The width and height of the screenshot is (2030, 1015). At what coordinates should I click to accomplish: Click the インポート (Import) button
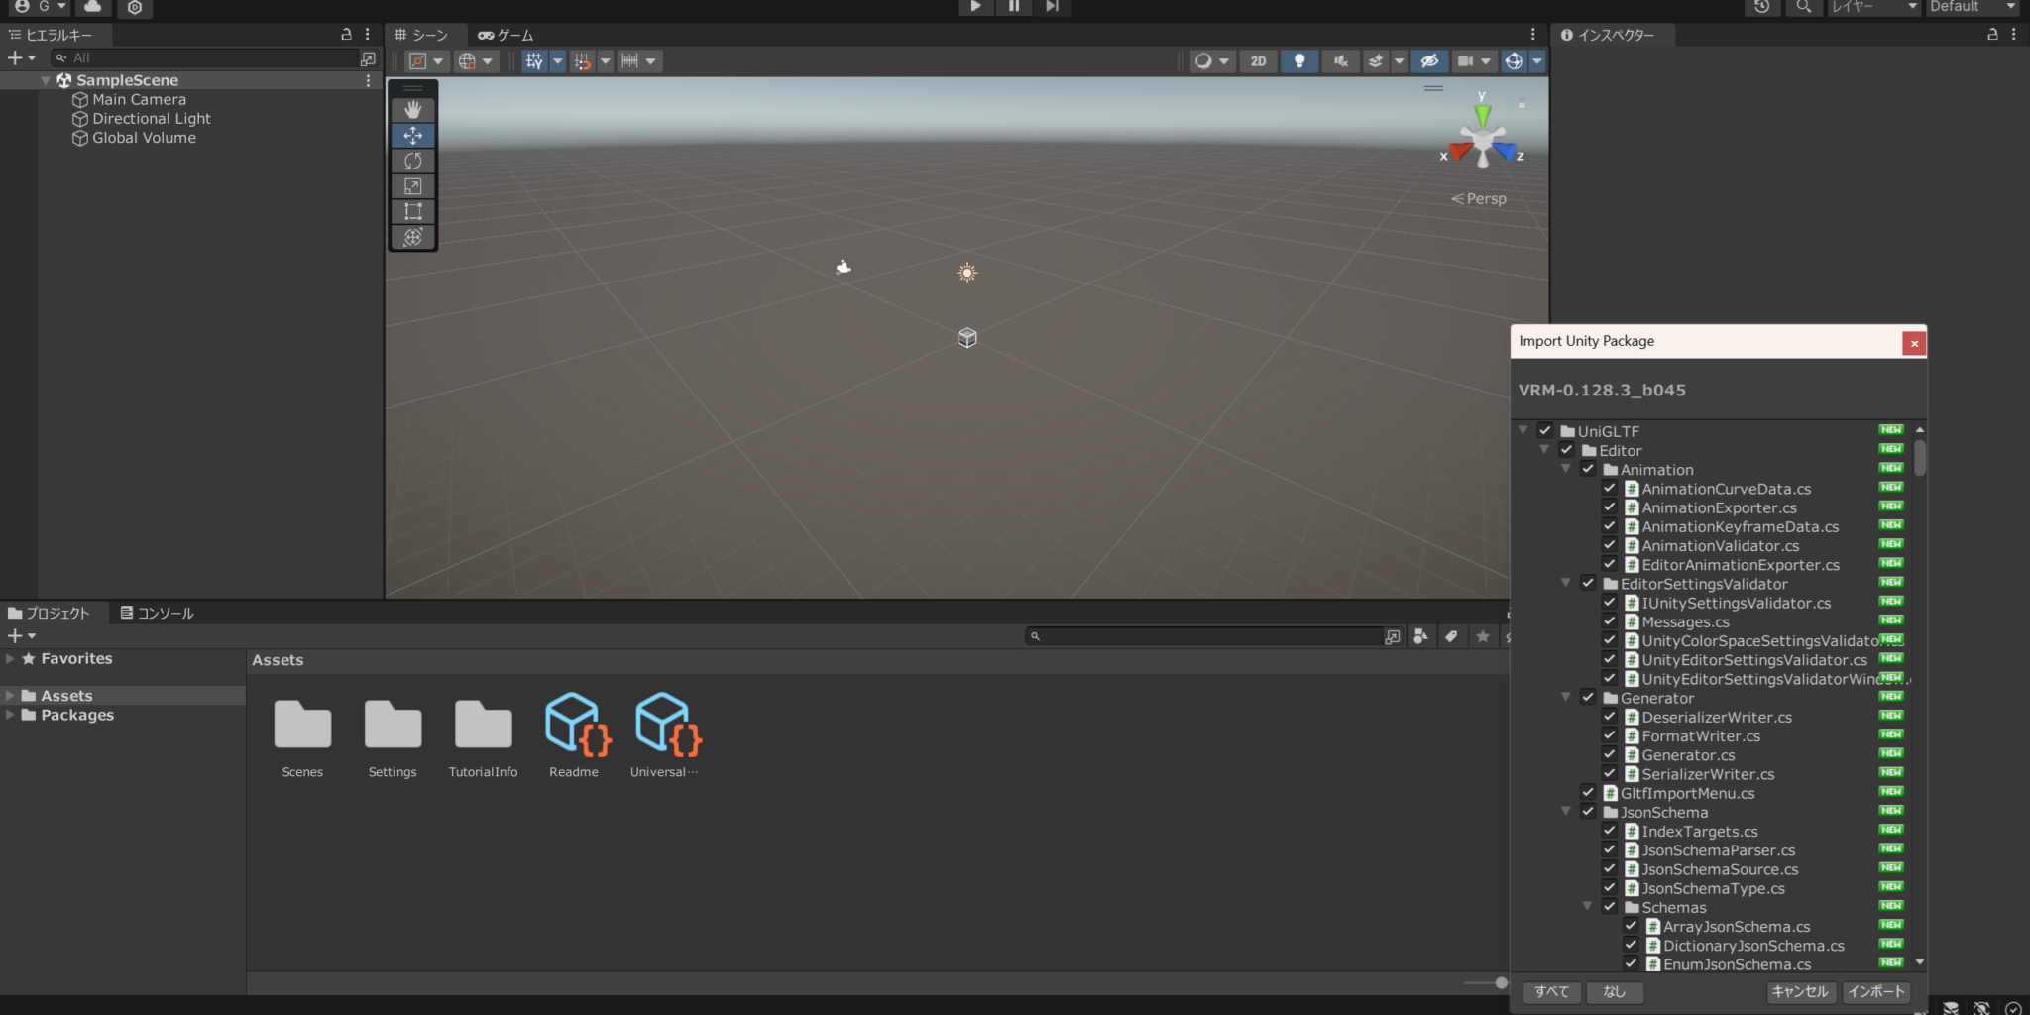click(1876, 991)
